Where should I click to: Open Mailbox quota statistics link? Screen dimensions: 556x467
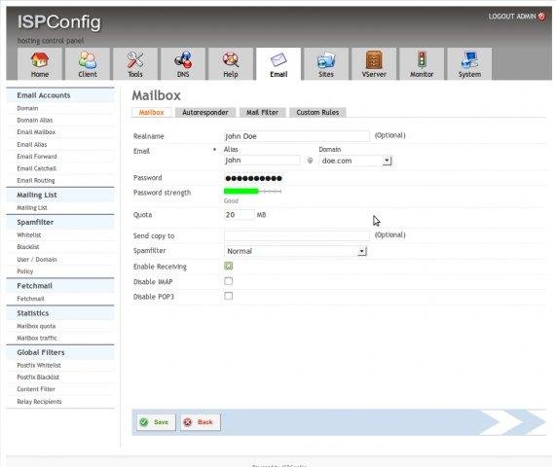[x=36, y=326]
